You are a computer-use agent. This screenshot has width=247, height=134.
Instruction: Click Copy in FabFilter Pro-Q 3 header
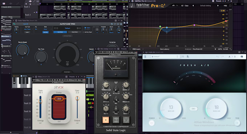[x=186, y=5]
